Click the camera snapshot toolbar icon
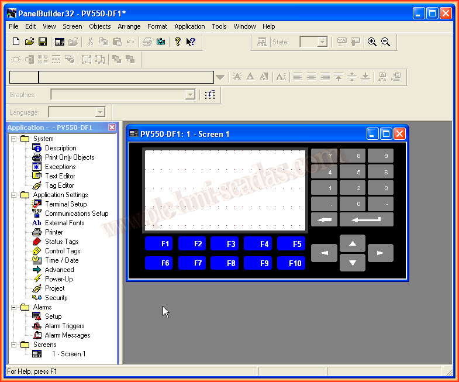The image size is (459, 382). pos(161,42)
